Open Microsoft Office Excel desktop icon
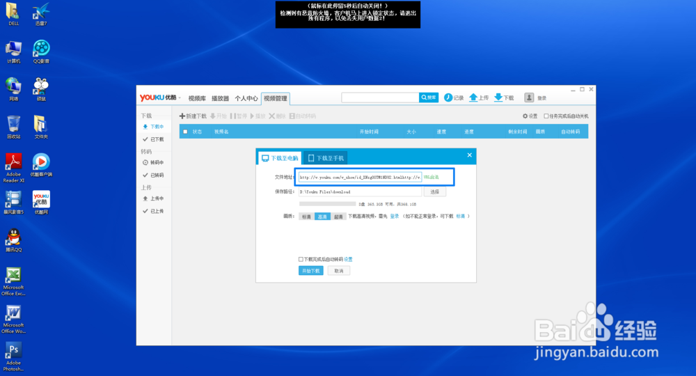 pos(13,282)
